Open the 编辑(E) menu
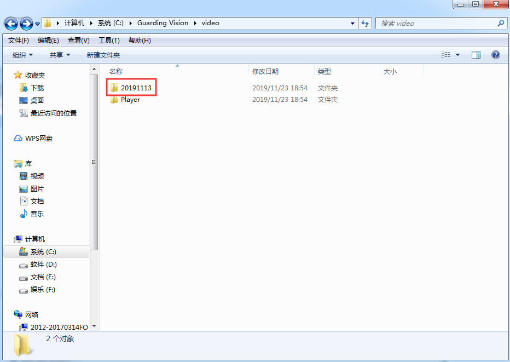The image size is (510, 362). point(48,41)
